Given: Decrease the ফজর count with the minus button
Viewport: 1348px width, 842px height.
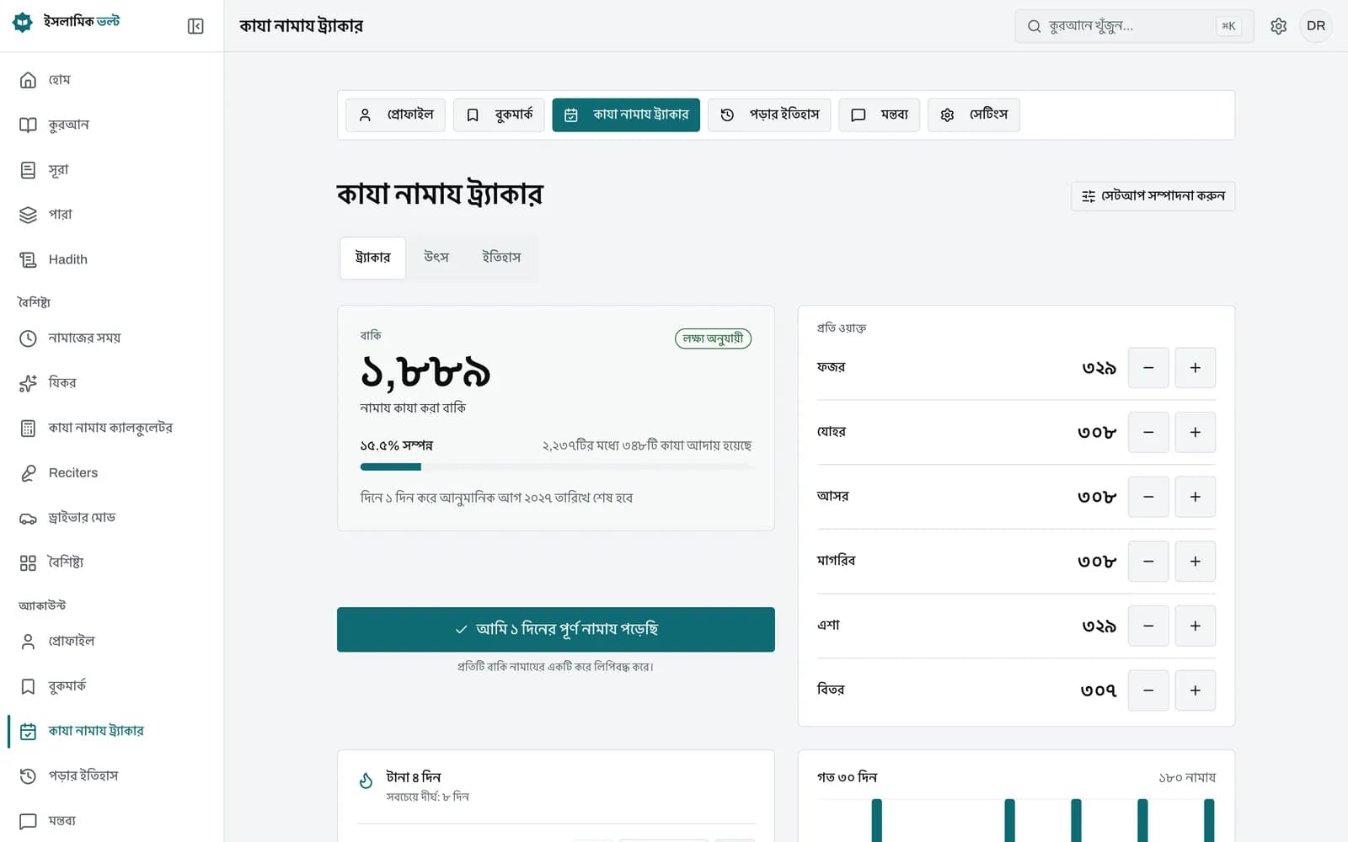Looking at the screenshot, I should pyautogui.click(x=1148, y=368).
